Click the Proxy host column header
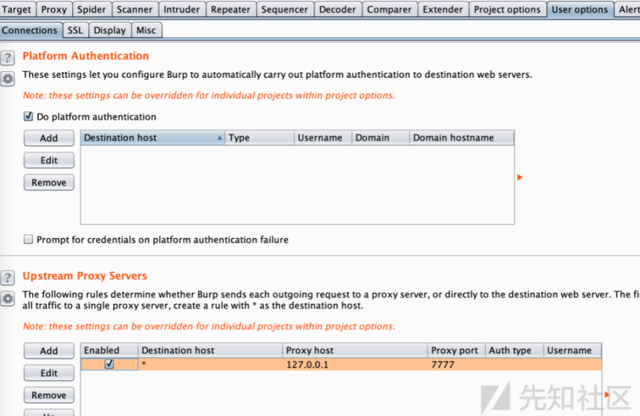The image size is (640, 416). pos(355,350)
